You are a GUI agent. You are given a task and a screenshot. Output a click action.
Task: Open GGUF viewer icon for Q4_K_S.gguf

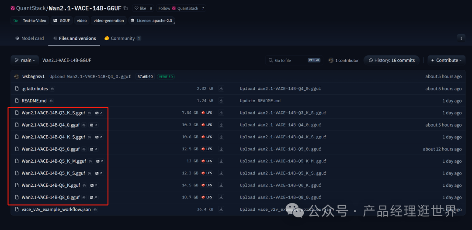coord(99,137)
